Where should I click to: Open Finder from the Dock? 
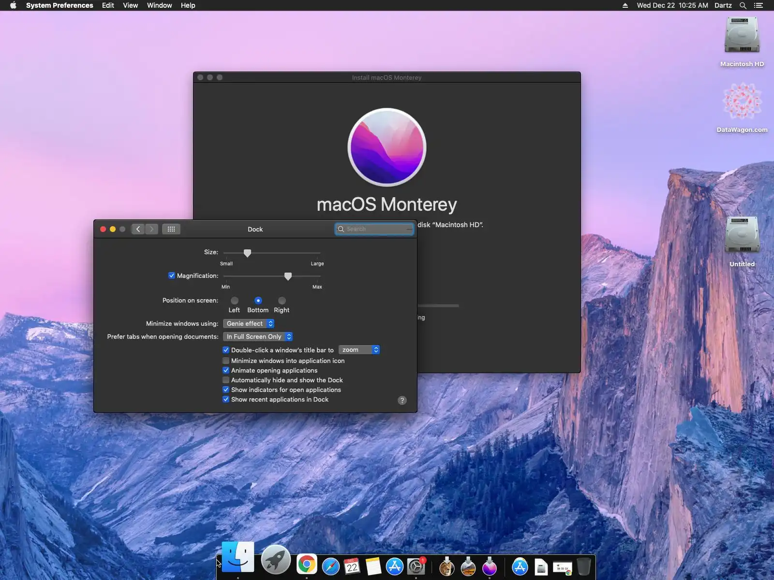238,557
